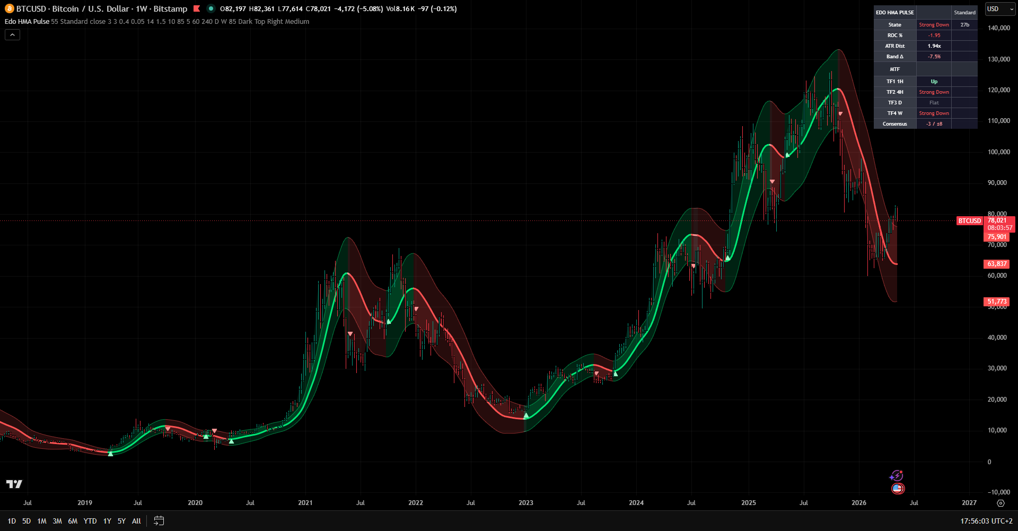Click the 140,000 price axis label
This screenshot has height=531, width=1018.
coord(999,28)
